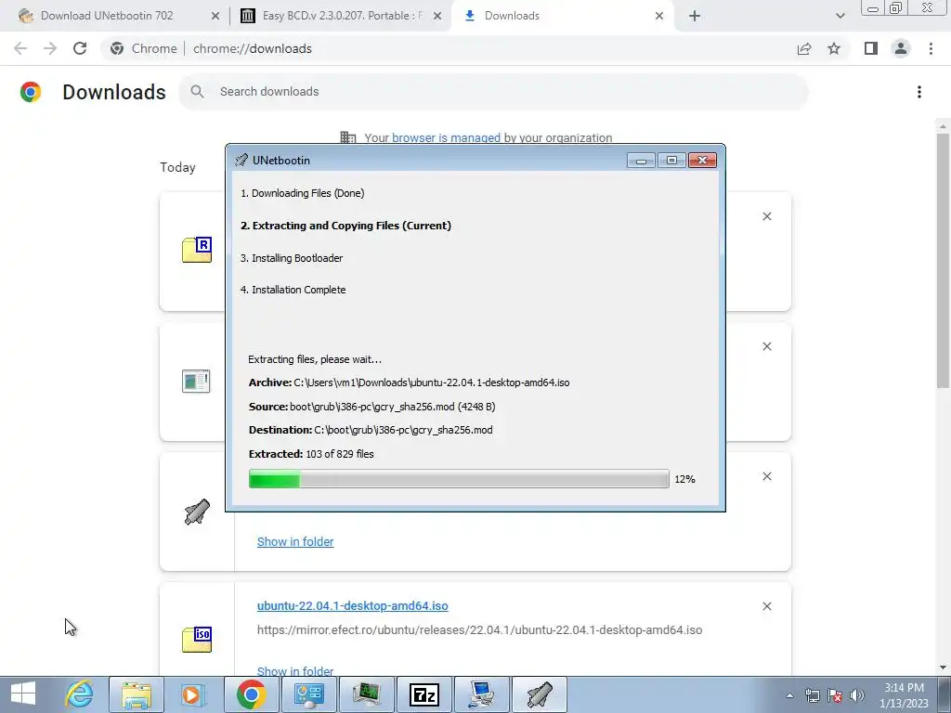
Task: Click 'Extracting and Copying Files (Current)' step
Action: pyautogui.click(x=345, y=226)
